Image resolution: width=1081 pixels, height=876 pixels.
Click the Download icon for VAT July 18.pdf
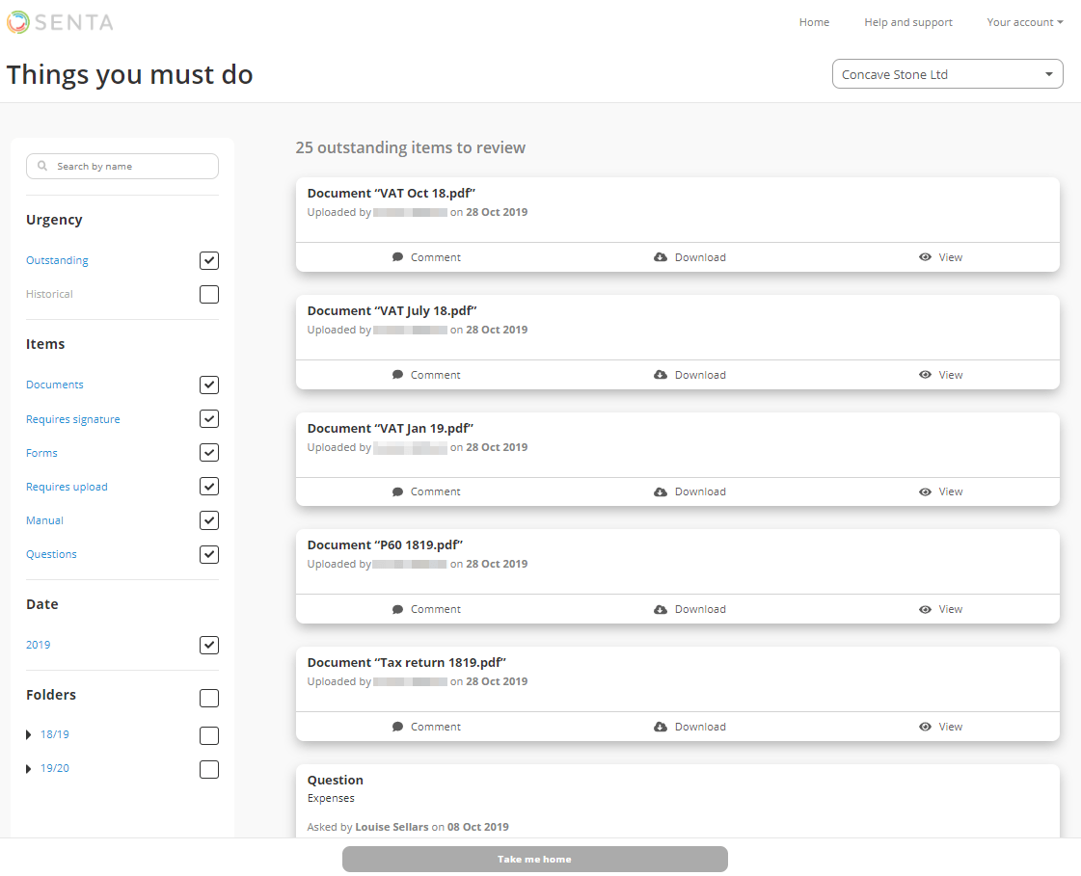661,374
